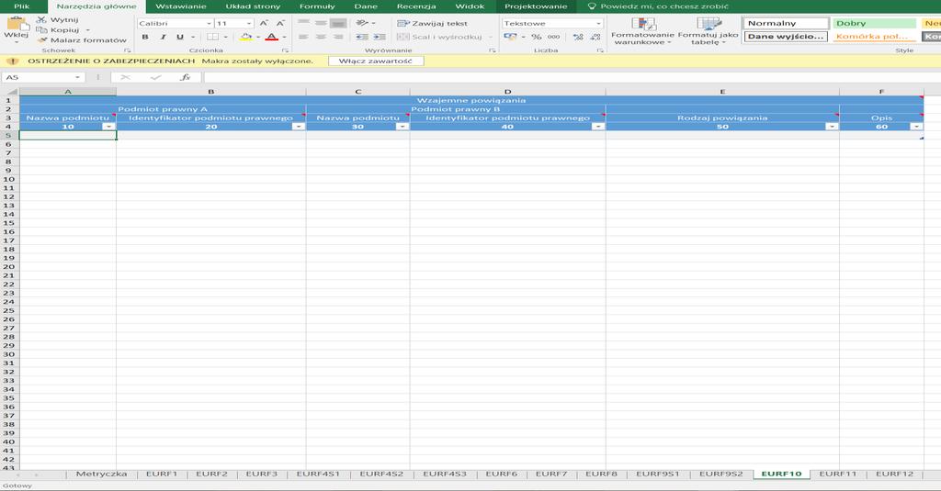This screenshot has width=941, height=491.
Task: Apply the Dane wyjściowe cell style
Action: click(x=786, y=37)
